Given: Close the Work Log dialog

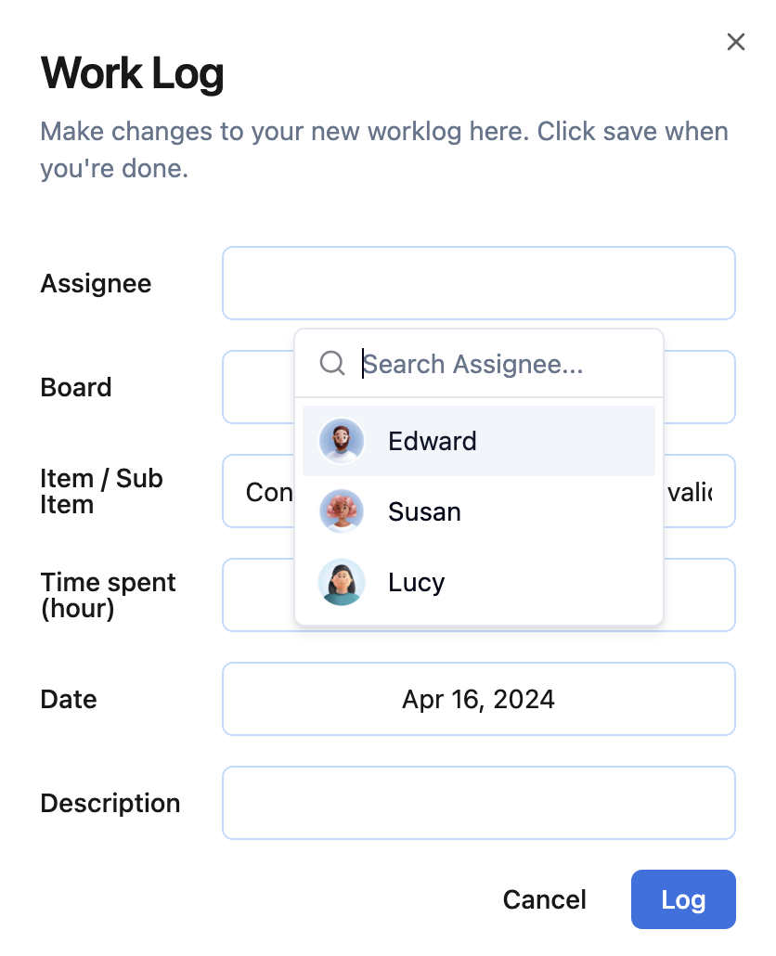Looking at the screenshot, I should pos(736,42).
